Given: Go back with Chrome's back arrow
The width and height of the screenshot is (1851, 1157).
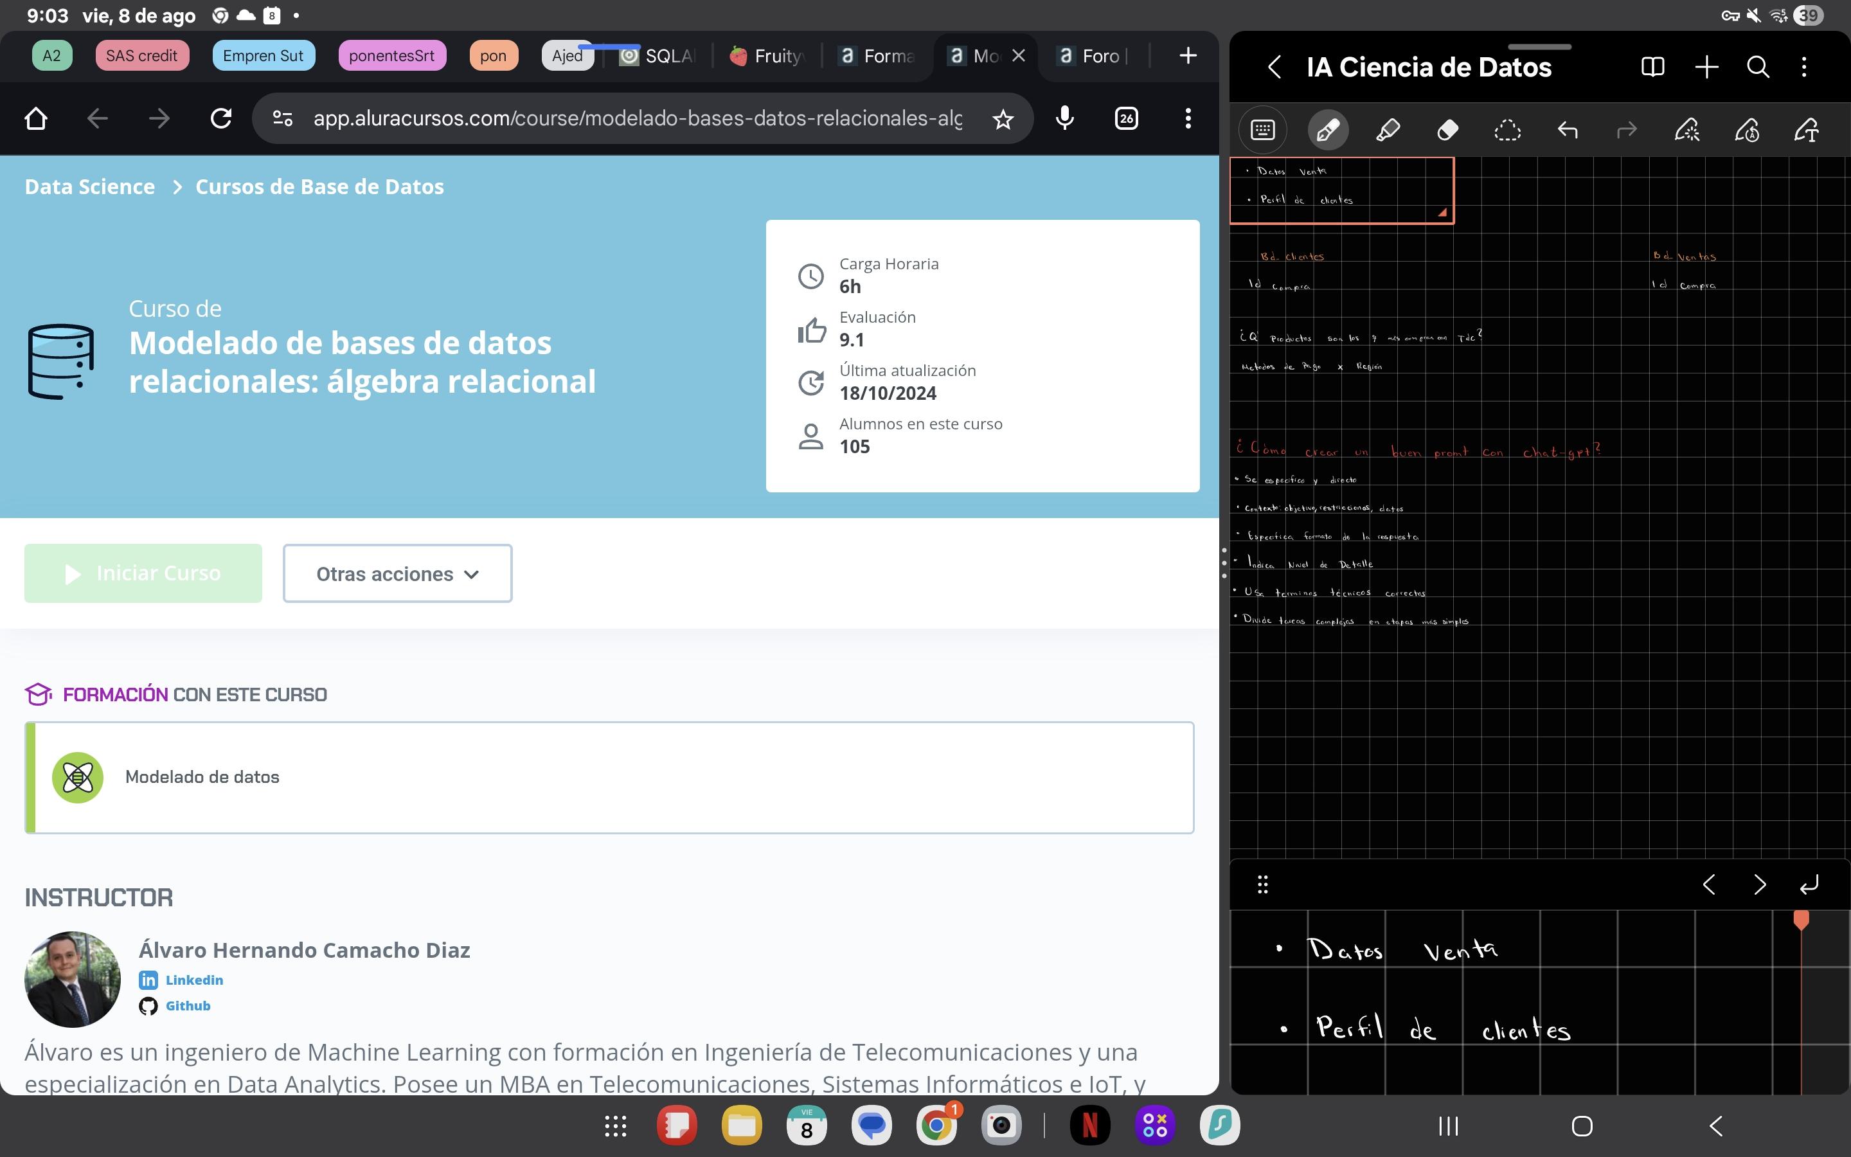Looking at the screenshot, I should (x=97, y=119).
